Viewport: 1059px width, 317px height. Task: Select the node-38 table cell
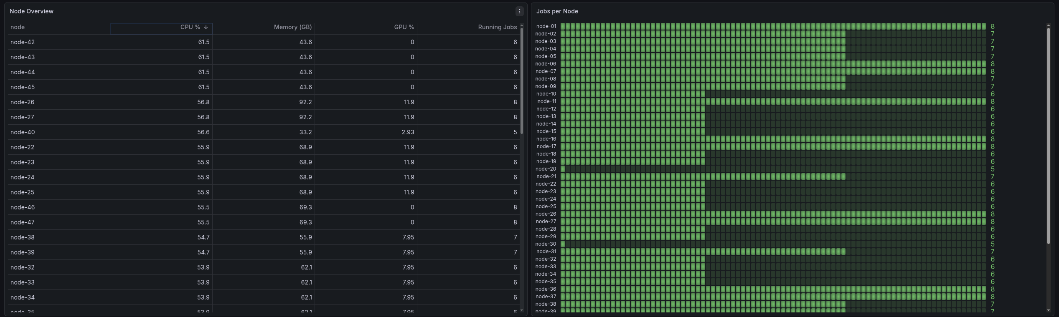(59, 237)
